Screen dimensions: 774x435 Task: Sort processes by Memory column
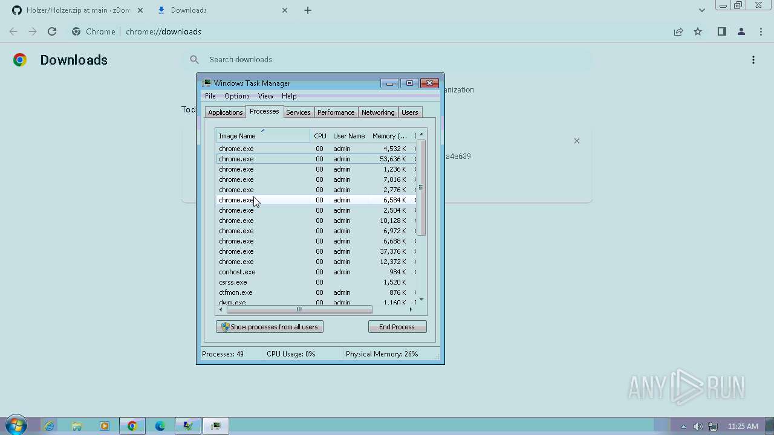(x=389, y=136)
